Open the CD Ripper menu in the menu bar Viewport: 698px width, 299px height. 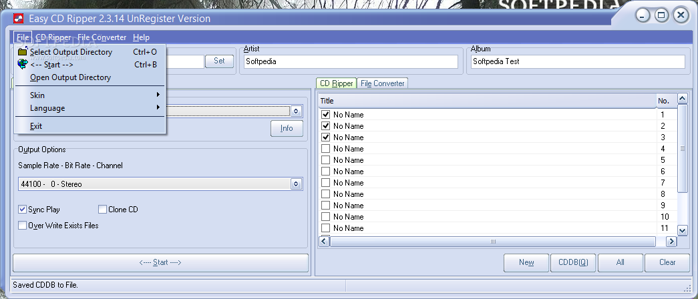(53, 37)
